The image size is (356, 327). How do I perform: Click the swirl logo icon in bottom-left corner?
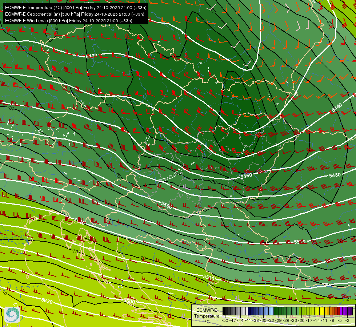[12, 314]
